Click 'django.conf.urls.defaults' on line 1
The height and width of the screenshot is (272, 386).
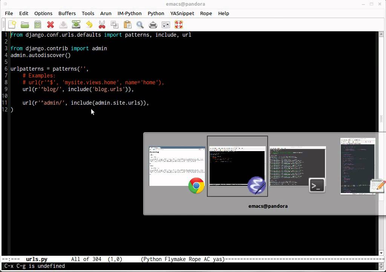click(x=63, y=35)
